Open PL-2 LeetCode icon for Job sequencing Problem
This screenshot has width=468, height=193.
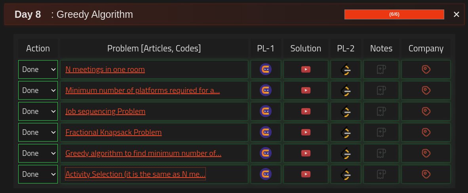[x=346, y=112]
